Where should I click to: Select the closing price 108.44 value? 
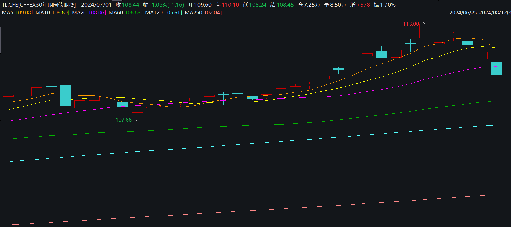click(x=130, y=5)
